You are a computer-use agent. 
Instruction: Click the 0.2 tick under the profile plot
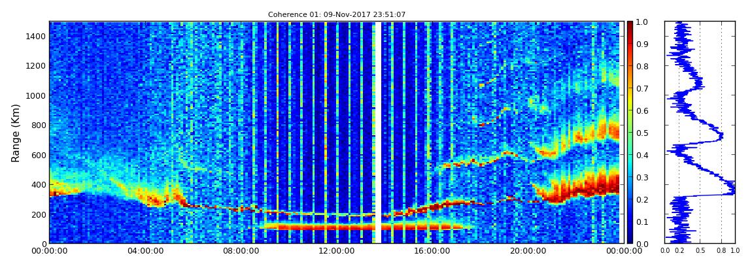click(x=679, y=251)
